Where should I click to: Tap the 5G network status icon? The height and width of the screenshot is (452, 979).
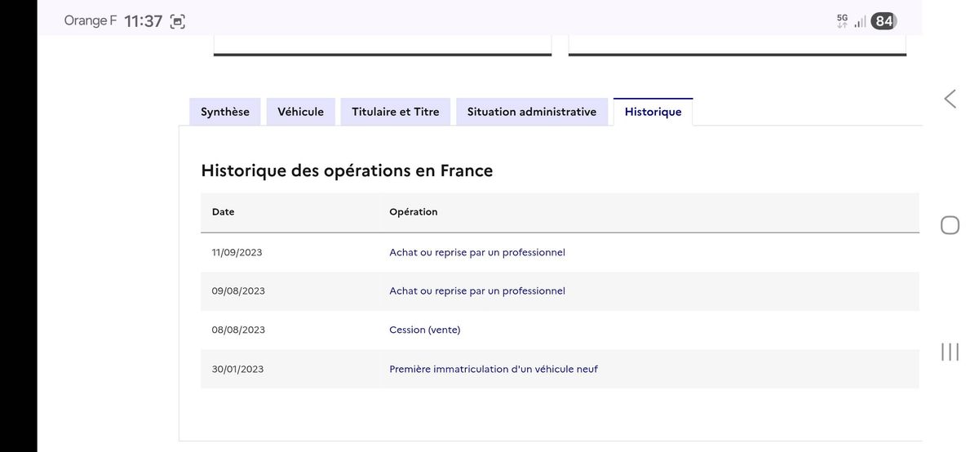(x=842, y=20)
